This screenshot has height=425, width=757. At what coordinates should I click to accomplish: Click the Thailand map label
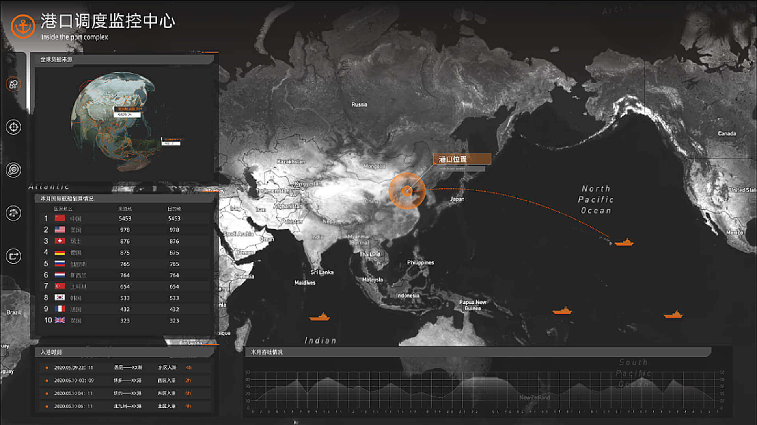(369, 255)
